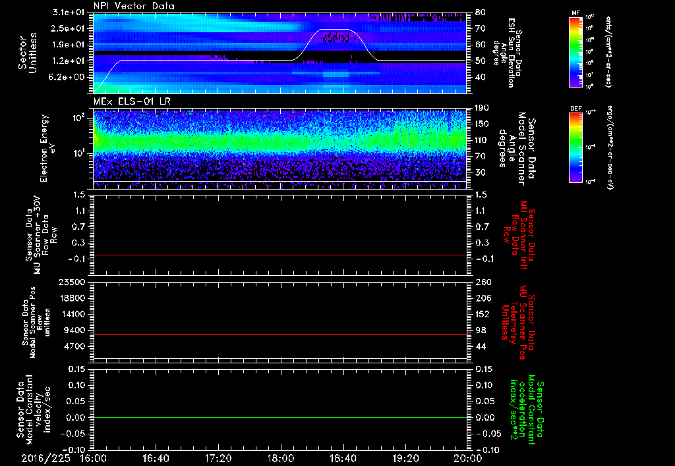
Task: Click the "110" scanner angle tick value
Action: (x=482, y=140)
